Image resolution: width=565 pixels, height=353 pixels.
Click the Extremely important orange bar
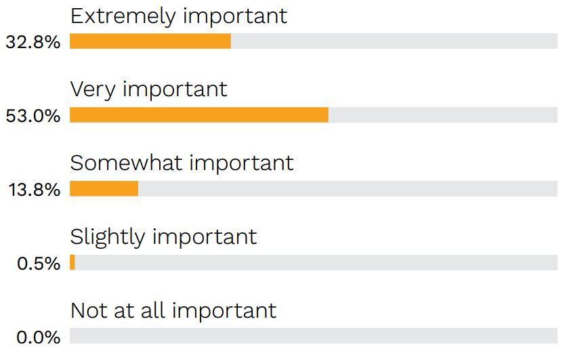point(150,41)
